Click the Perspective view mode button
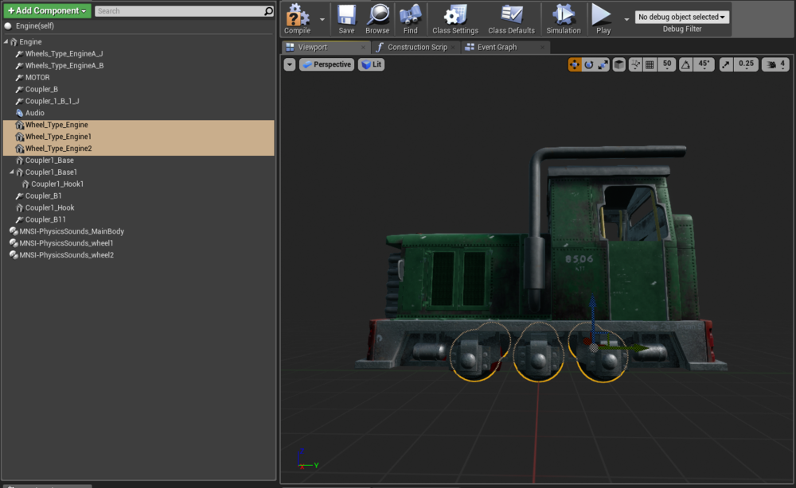The image size is (796, 488). click(x=326, y=64)
